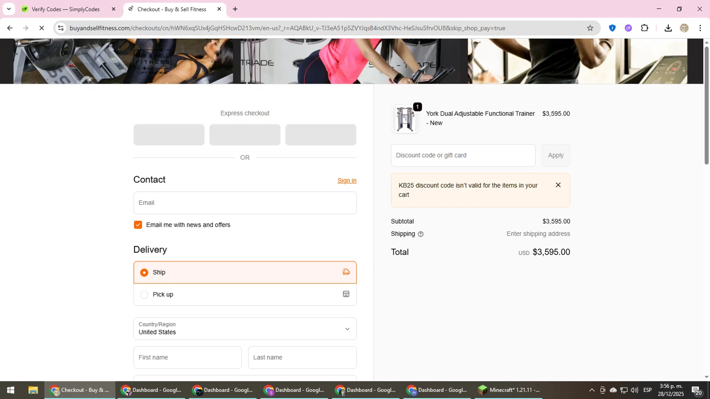This screenshot has width=710, height=399.
Task: Open the blue shield extension icon
Action: pyautogui.click(x=612, y=28)
